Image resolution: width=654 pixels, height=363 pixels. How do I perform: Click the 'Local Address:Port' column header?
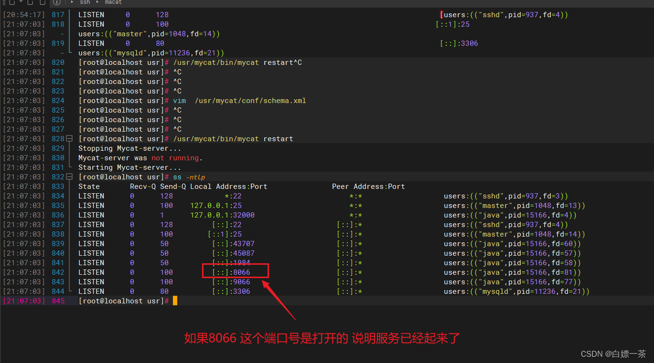pyautogui.click(x=229, y=187)
